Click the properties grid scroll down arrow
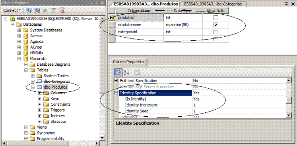The image size is (297, 146). [x=289, y=115]
